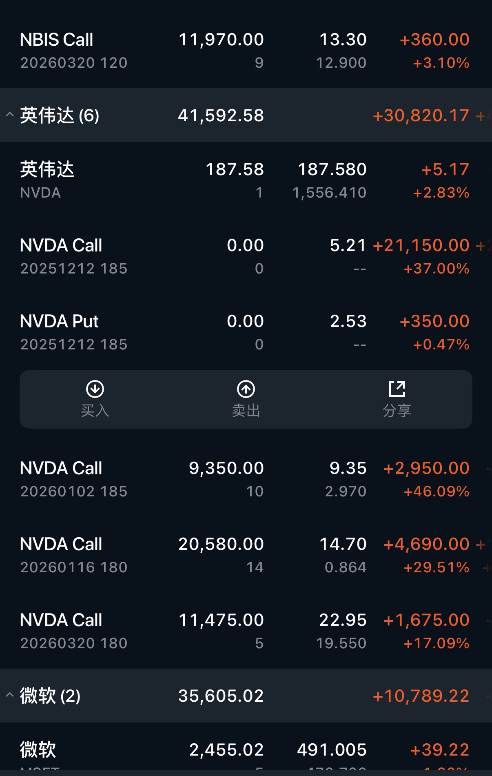Open NVDA Call 20260116 180 position
Screen dimensions: 492x776
pyautogui.click(x=246, y=555)
